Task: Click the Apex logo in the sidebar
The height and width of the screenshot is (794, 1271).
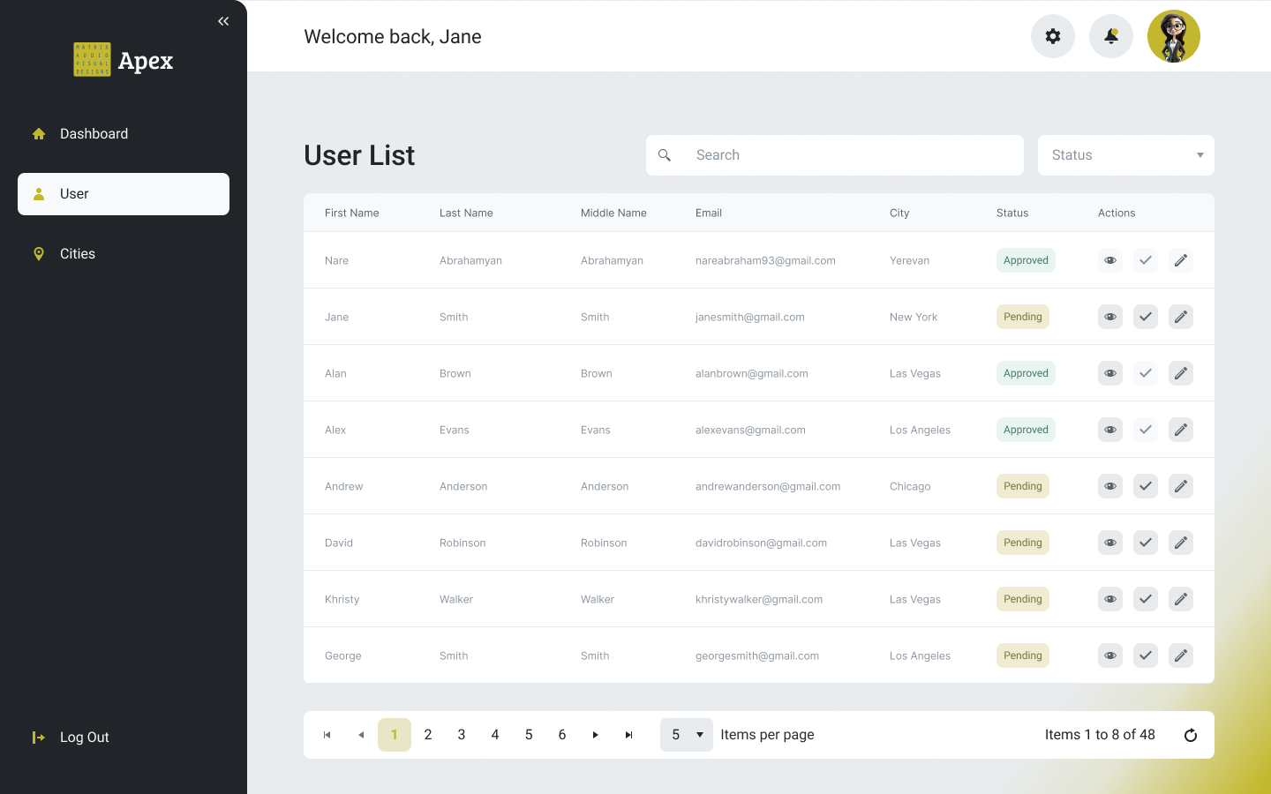Action: pos(123,60)
